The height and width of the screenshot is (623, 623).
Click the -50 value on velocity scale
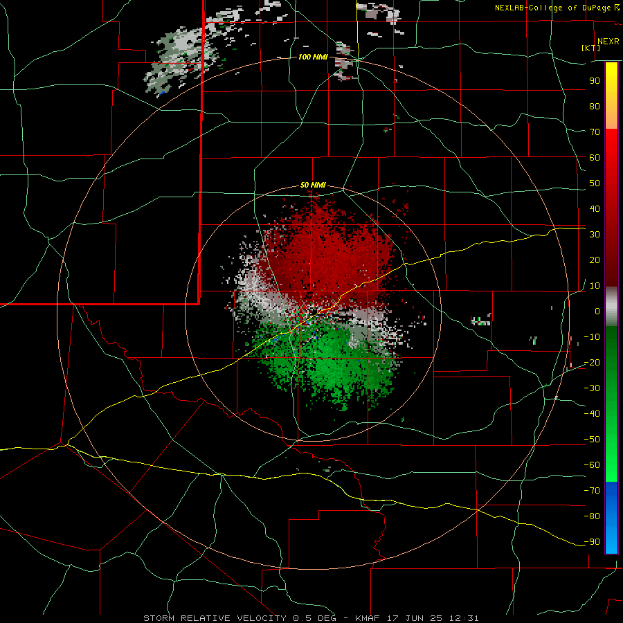pos(592,440)
